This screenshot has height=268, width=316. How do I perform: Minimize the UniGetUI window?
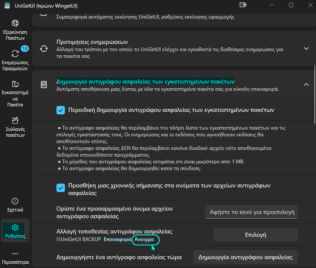(x=272, y=5)
